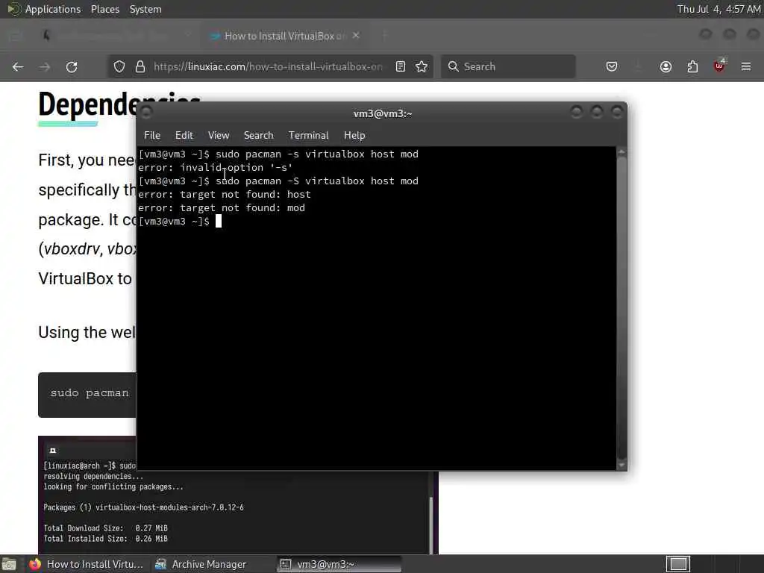Screen dimensions: 764x573
Task: Toggle reader view in the address bar
Action: click(x=401, y=66)
